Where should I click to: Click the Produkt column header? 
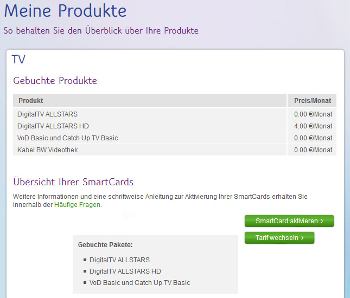click(x=31, y=101)
